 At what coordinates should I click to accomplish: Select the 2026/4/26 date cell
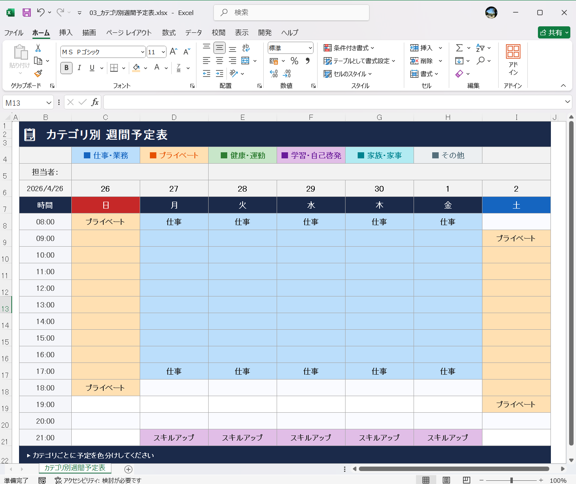tap(45, 188)
